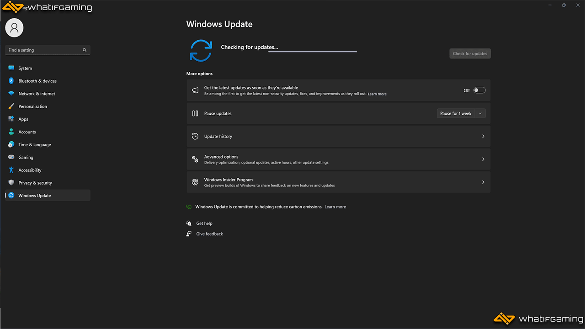Select Time & language category

pos(48,144)
